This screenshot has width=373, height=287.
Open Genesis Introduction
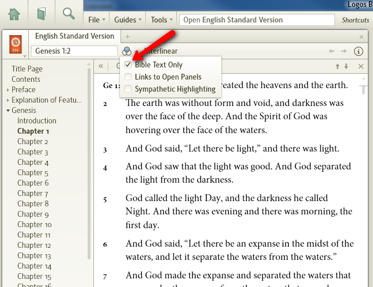click(x=37, y=121)
